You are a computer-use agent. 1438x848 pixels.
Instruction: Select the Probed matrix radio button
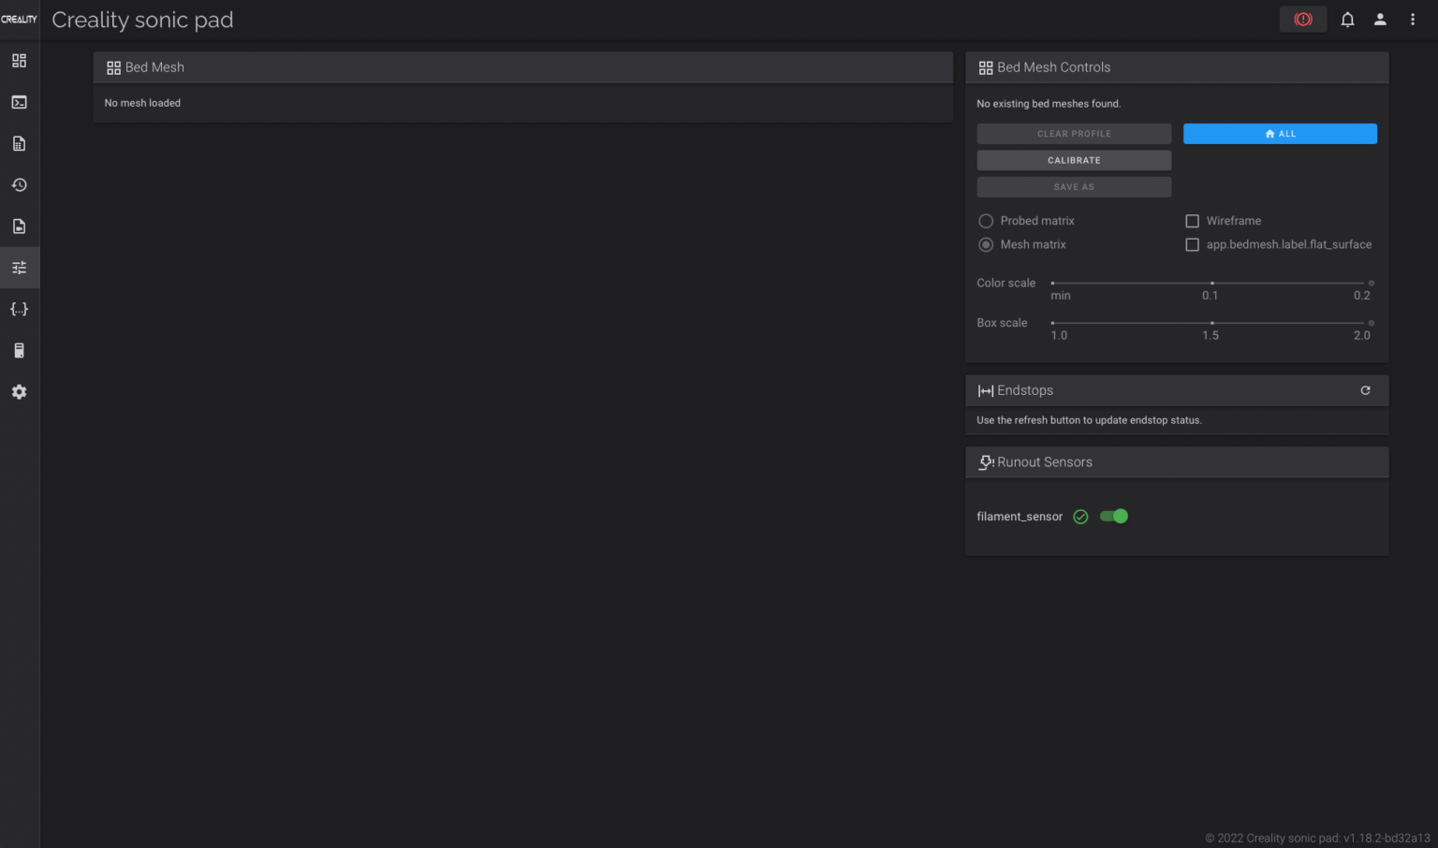(x=986, y=221)
